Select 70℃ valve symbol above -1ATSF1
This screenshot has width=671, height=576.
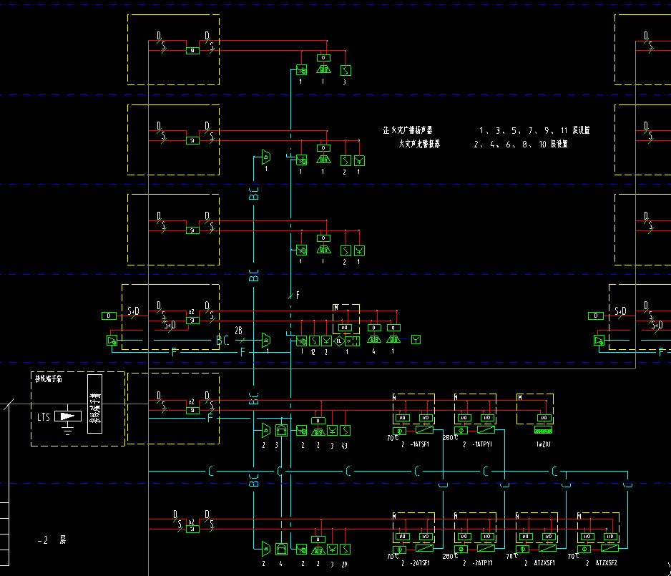[x=399, y=431]
